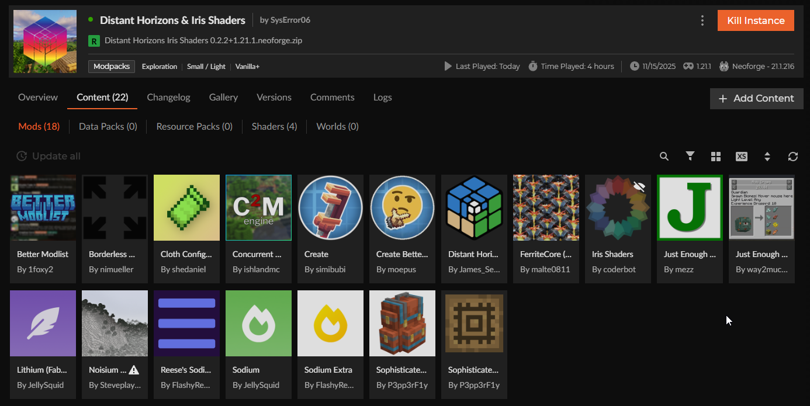Image resolution: width=810 pixels, height=406 pixels.
Task: Go to the Versions tab
Action: tap(274, 98)
